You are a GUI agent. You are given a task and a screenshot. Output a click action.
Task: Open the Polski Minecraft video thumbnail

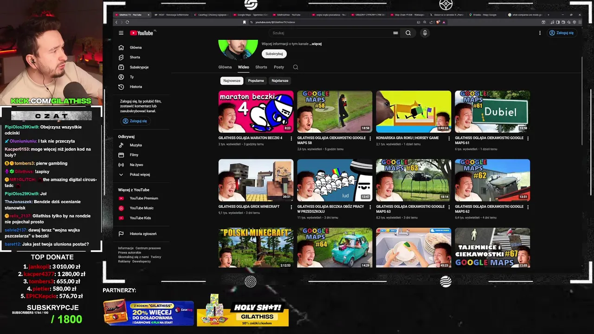point(256,248)
